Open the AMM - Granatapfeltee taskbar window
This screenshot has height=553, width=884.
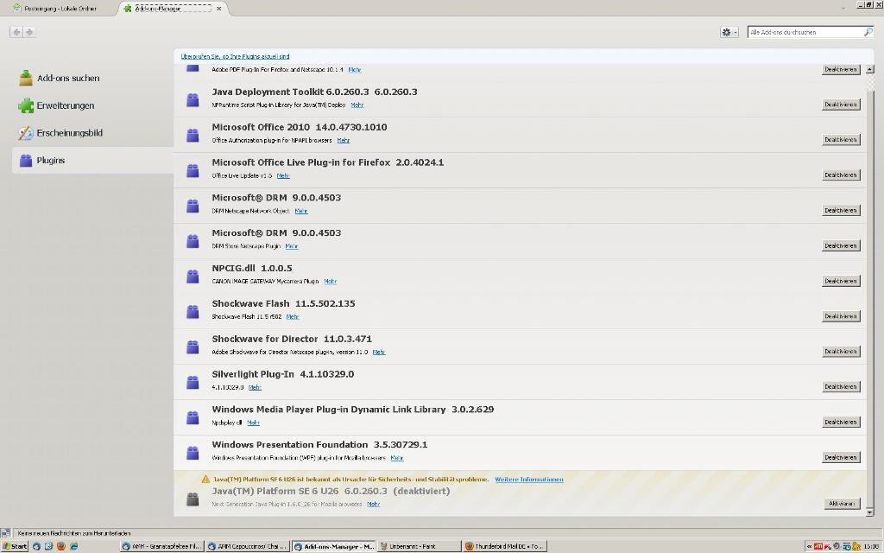click(161, 546)
